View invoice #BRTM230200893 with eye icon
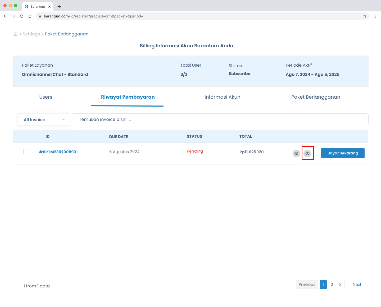 click(x=307, y=153)
